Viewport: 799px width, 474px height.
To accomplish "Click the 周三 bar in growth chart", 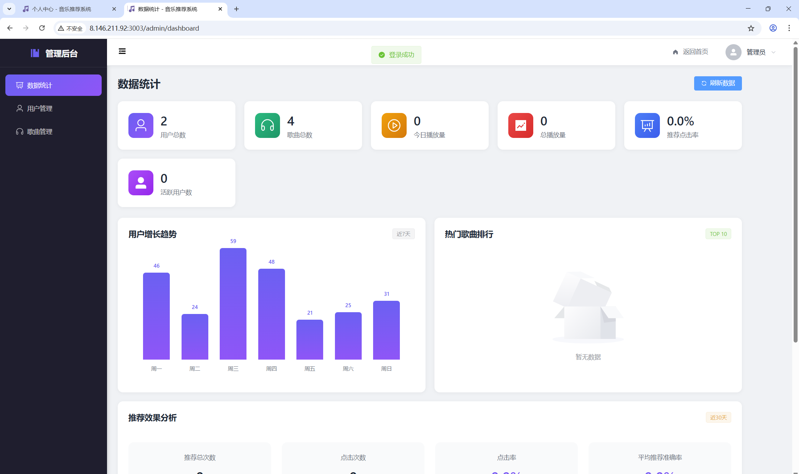I will point(233,304).
